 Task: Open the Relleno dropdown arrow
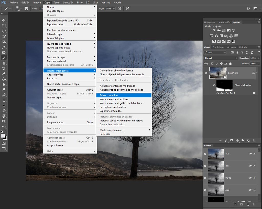(x=258, y=64)
